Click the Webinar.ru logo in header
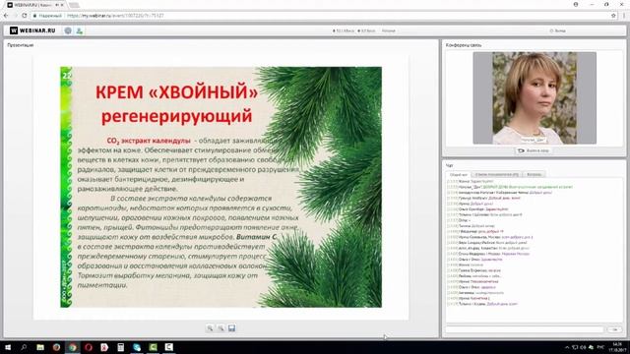630x354 pixels. pos(32,30)
